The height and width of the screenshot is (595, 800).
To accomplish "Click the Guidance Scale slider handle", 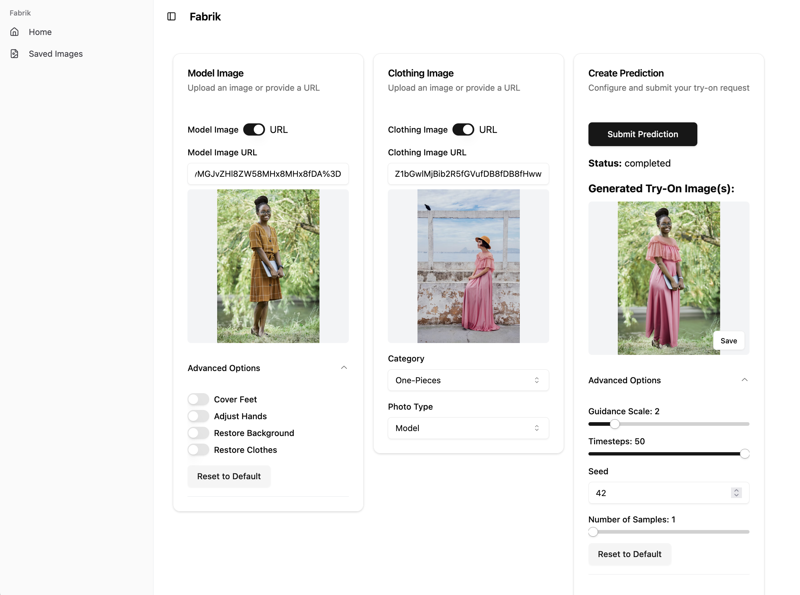I will pyautogui.click(x=615, y=424).
